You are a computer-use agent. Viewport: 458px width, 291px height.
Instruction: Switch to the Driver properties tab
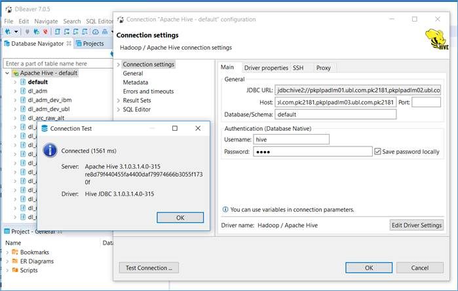click(266, 68)
